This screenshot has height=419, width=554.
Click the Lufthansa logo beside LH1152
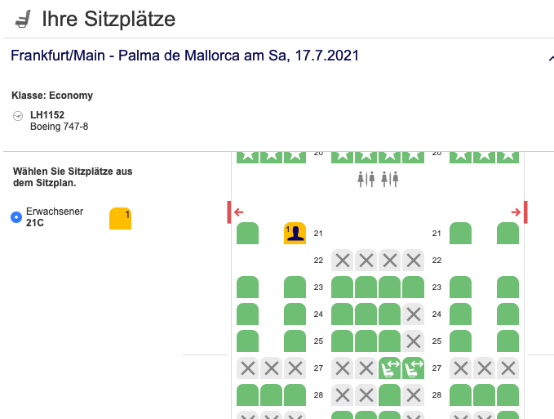click(19, 116)
